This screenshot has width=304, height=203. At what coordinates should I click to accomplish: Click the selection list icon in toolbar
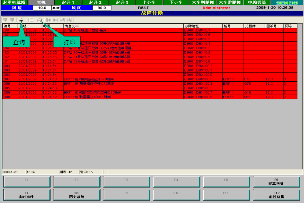point(31,20)
